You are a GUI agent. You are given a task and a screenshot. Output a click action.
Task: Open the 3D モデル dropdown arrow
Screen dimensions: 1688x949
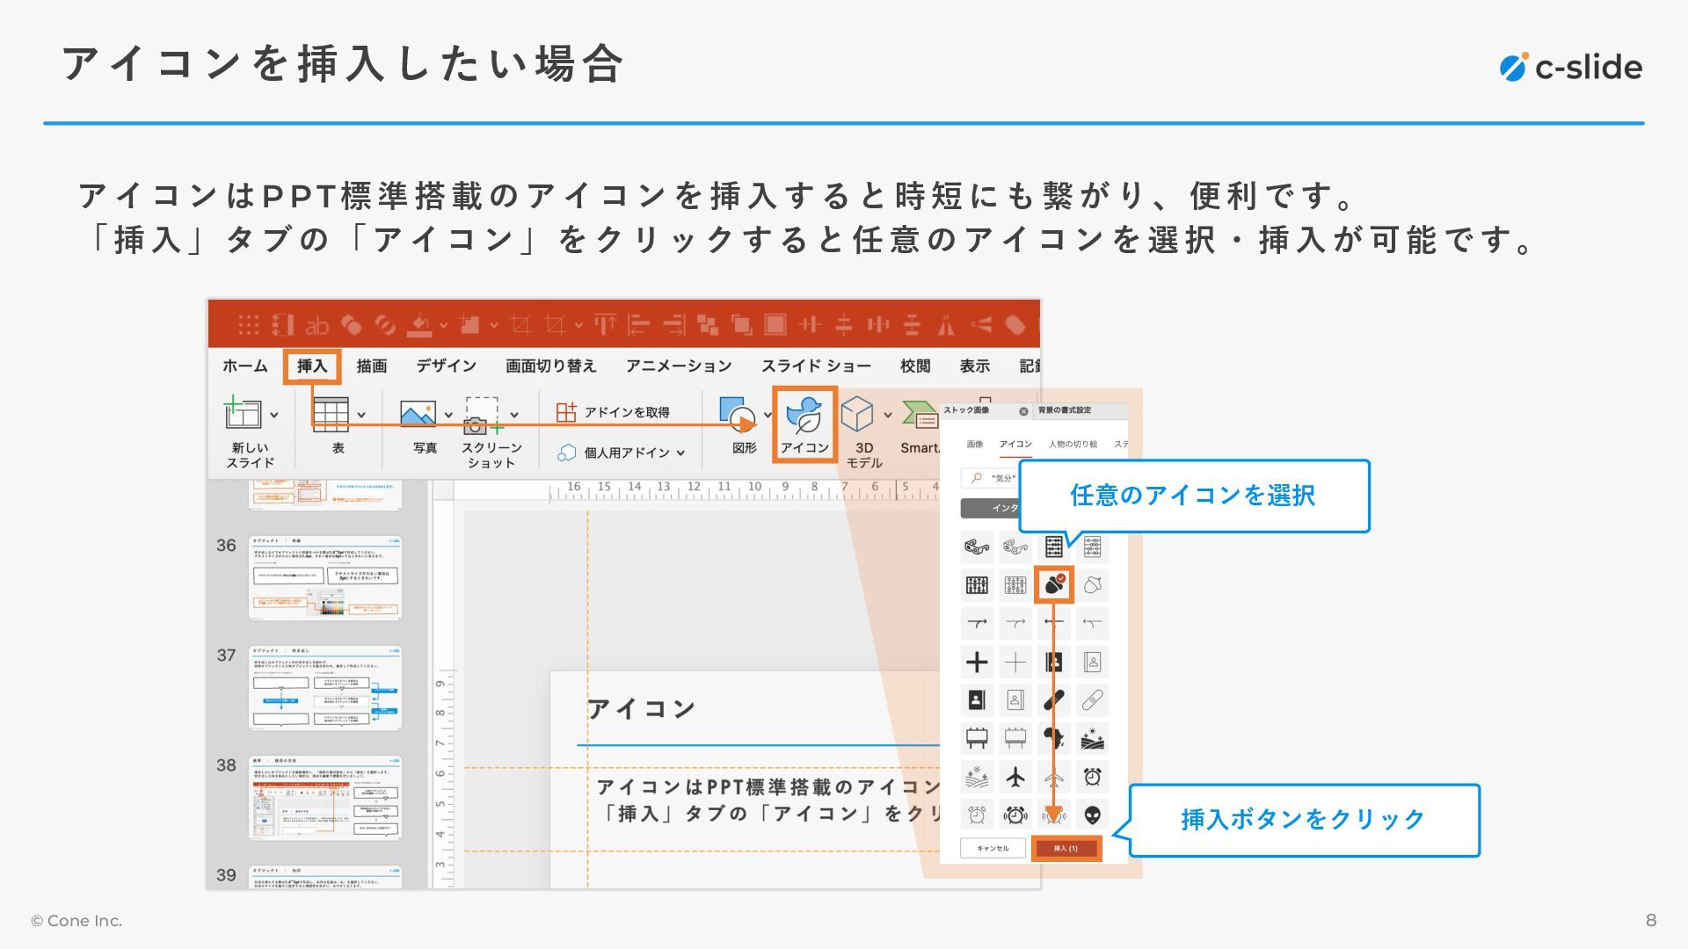click(x=888, y=415)
